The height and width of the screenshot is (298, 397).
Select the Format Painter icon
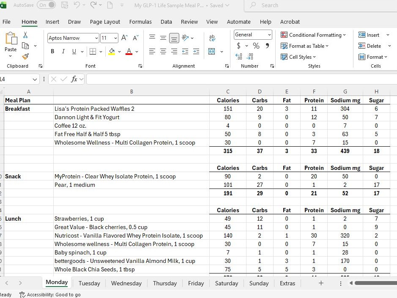pyautogui.click(x=26, y=56)
